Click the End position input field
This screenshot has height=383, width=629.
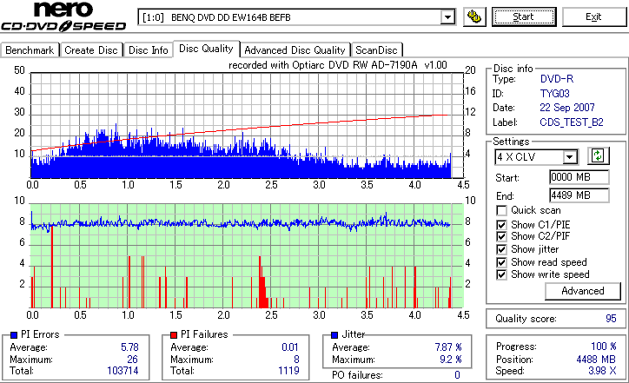coord(579,195)
